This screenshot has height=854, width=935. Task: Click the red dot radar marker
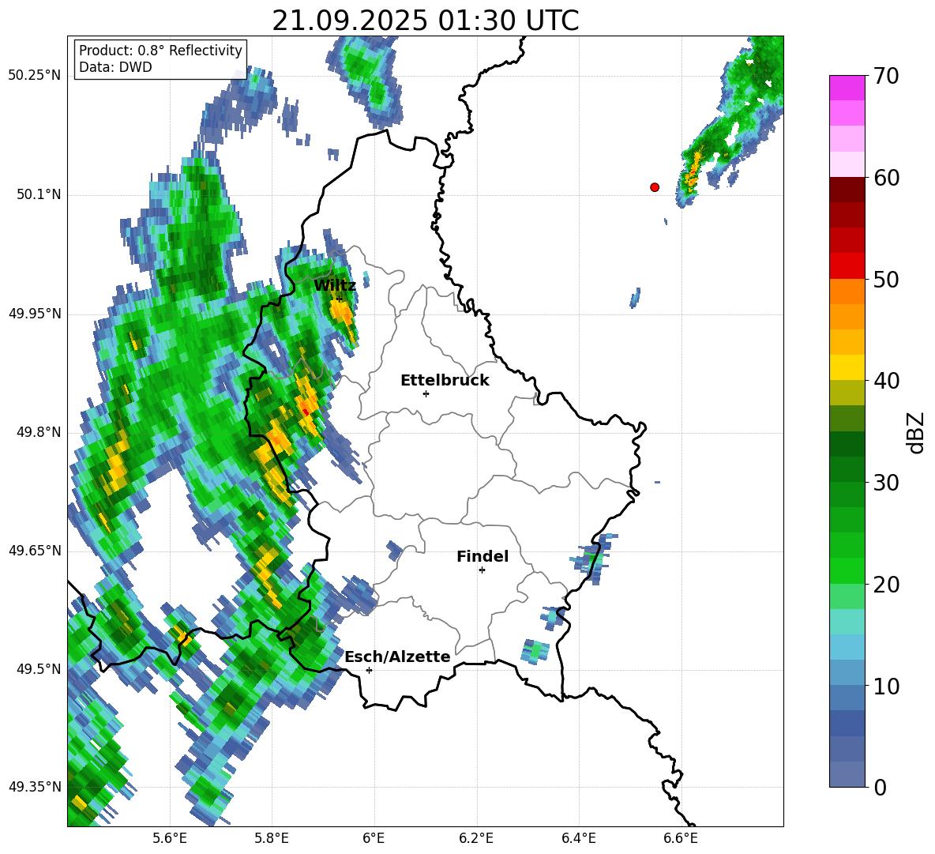655,187
